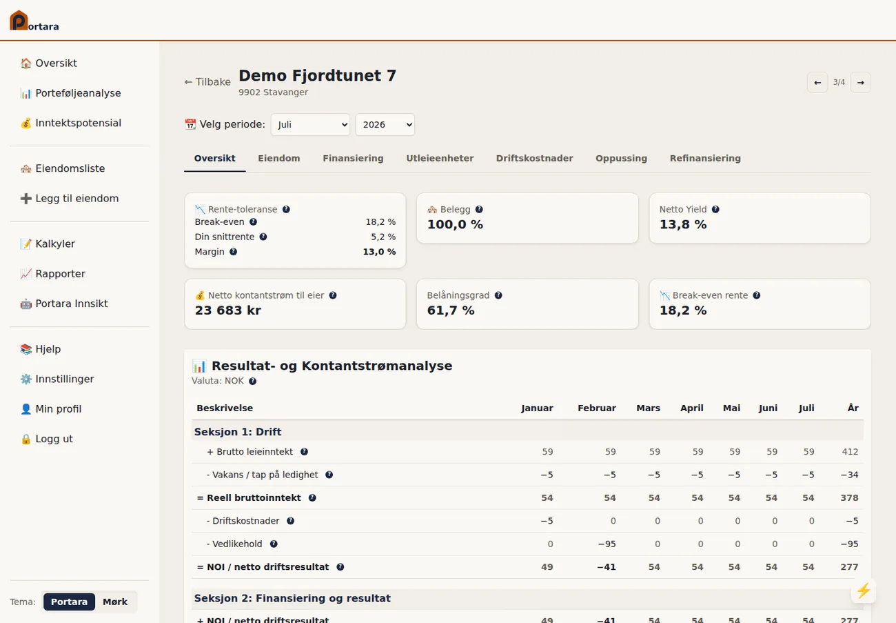Open Rapporter in the sidebar
The width and height of the screenshot is (896, 623).
pyautogui.click(x=79, y=273)
